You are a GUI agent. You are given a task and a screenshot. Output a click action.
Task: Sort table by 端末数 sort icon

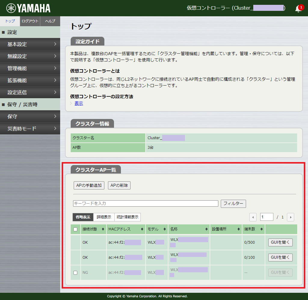[262, 229]
